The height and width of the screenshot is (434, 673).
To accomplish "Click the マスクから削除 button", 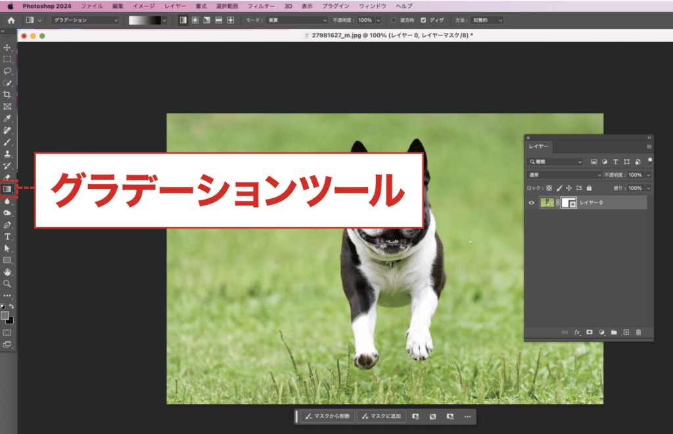I will click(x=328, y=416).
